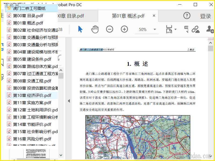Screen dimensions: 215x161
Task: Select 第05章 建设条件.pdf file
Action: tap(32, 59)
